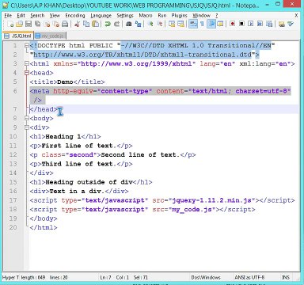Toggle the Indent Guide toolbar button
The width and height of the screenshot is (304, 285).
pyautogui.click(x=211, y=25)
